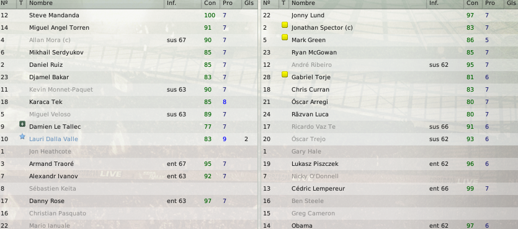518x229 pixels.
Task: Click the left table T column header
Action: (x=22, y=3)
